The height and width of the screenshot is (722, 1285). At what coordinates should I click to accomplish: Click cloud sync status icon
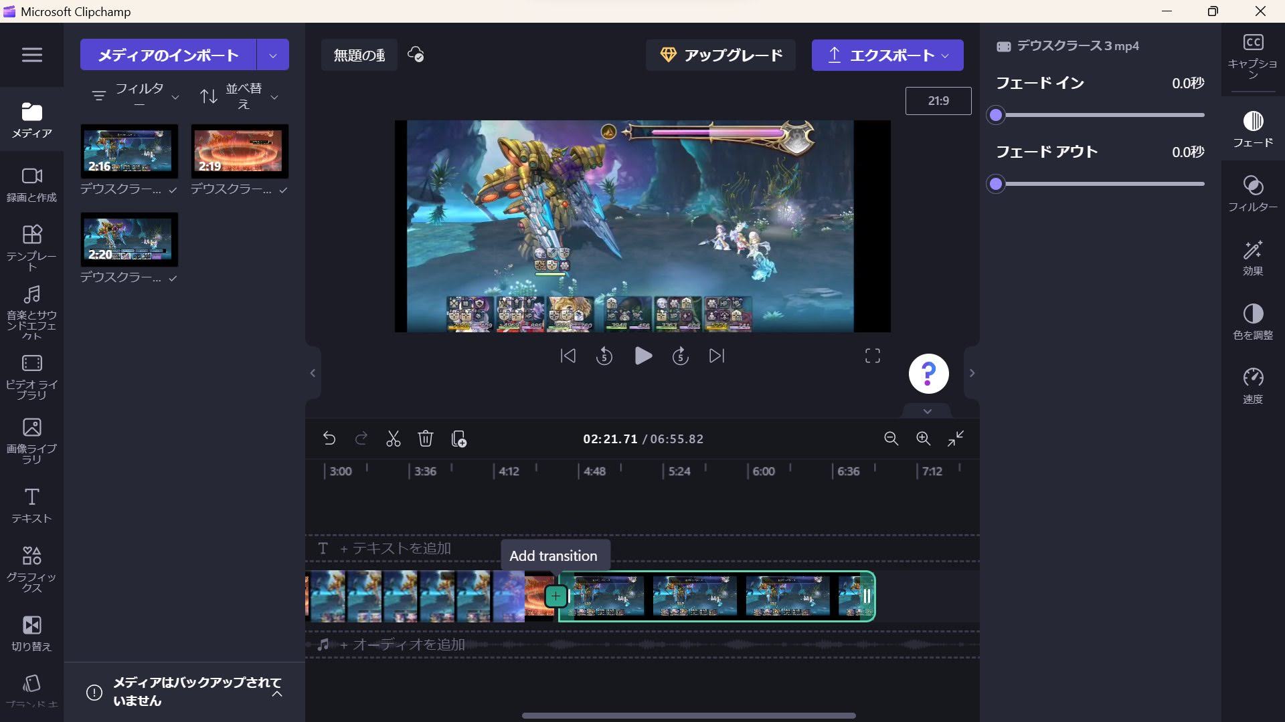(x=416, y=55)
